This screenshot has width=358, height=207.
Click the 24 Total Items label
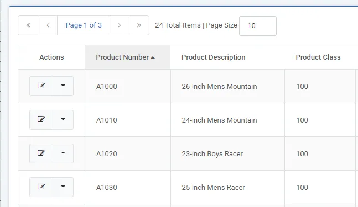(x=178, y=25)
